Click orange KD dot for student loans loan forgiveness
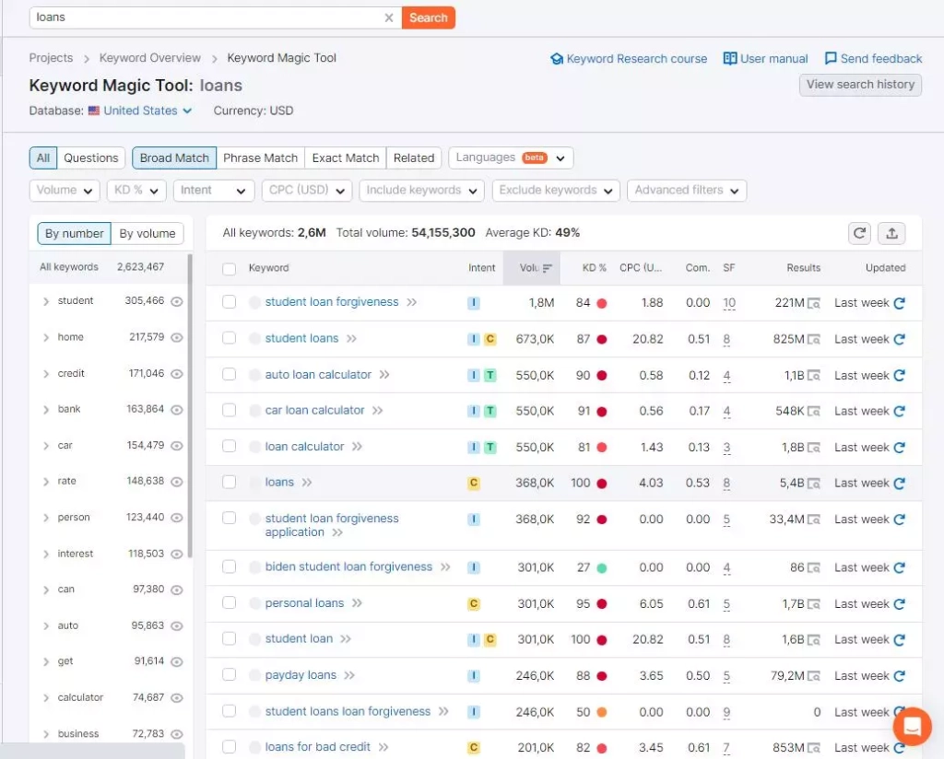Screen dimensions: 944x759 (601, 712)
